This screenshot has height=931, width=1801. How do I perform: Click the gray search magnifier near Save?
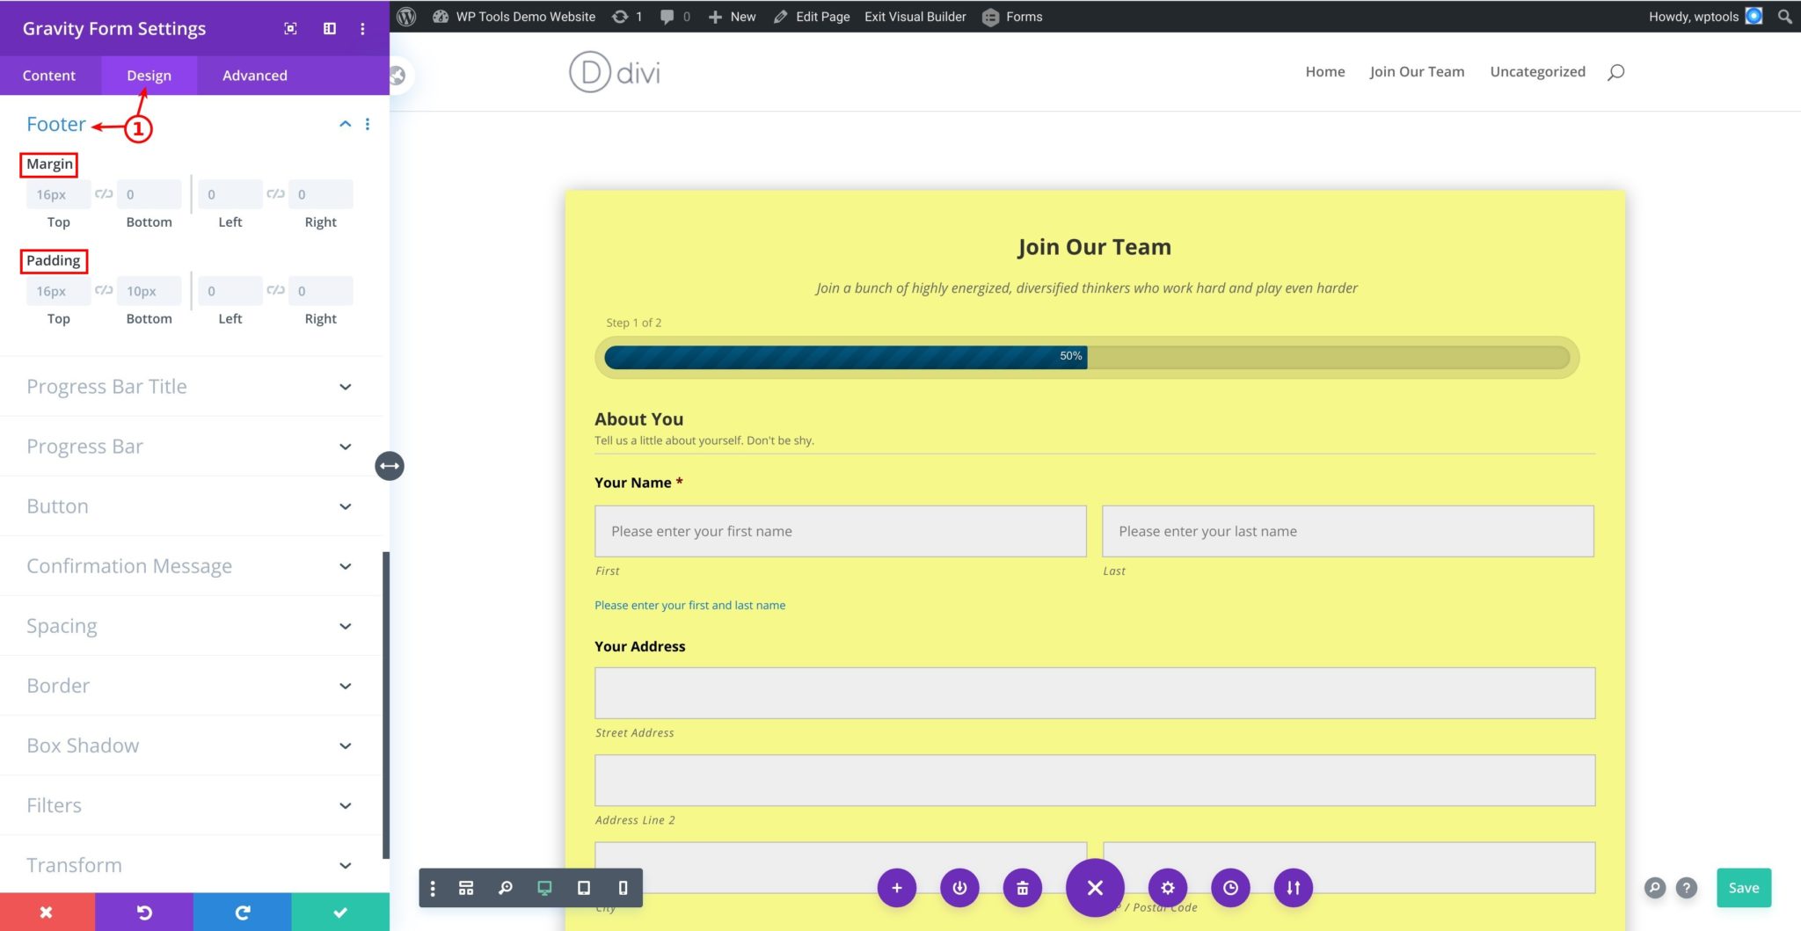coord(1655,888)
